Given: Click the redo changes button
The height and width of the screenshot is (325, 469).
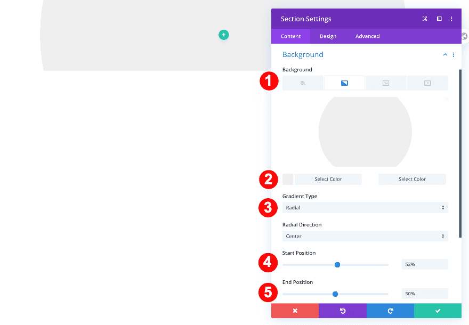Looking at the screenshot, I should (390, 311).
